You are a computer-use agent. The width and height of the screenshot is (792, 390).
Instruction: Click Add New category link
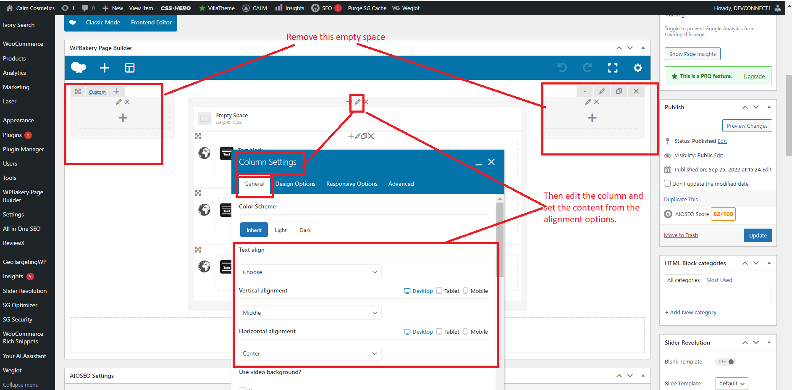pyautogui.click(x=690, y=312)
